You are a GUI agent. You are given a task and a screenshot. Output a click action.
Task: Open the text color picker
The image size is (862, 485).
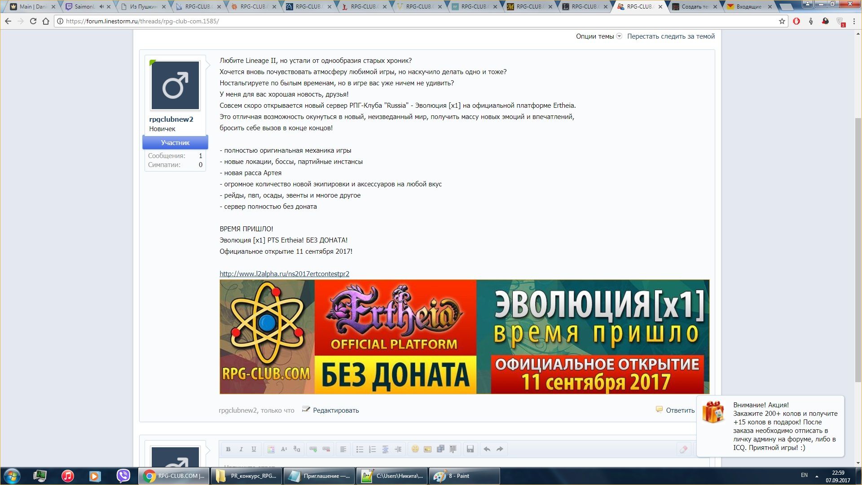click(271, 449)
